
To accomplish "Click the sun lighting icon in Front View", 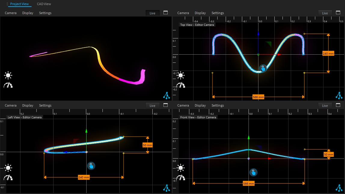I will pos(181,168).
